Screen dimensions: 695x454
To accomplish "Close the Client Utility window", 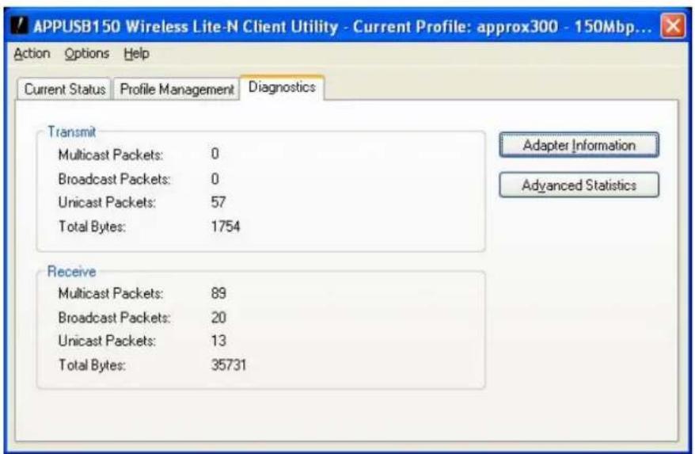I will coord(673,26).
